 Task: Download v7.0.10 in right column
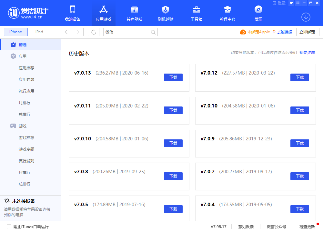(300, 110)
